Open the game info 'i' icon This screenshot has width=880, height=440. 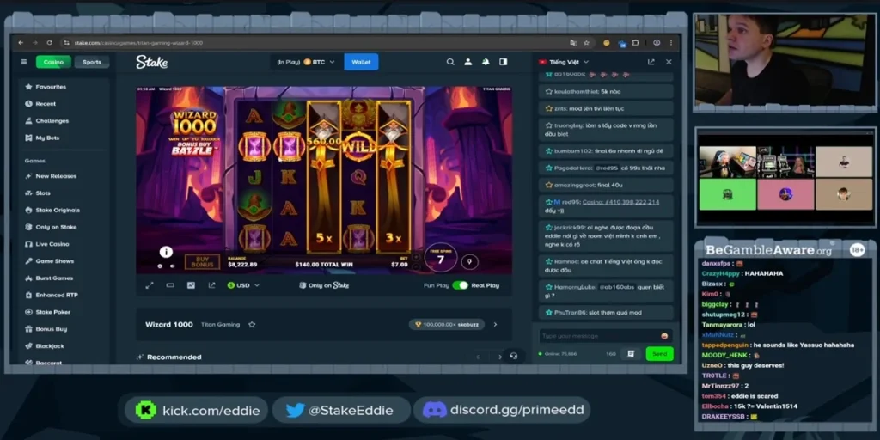pos(166,252)
